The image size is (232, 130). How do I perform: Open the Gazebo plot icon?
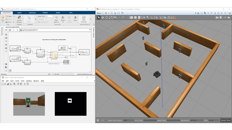(225, 18)
